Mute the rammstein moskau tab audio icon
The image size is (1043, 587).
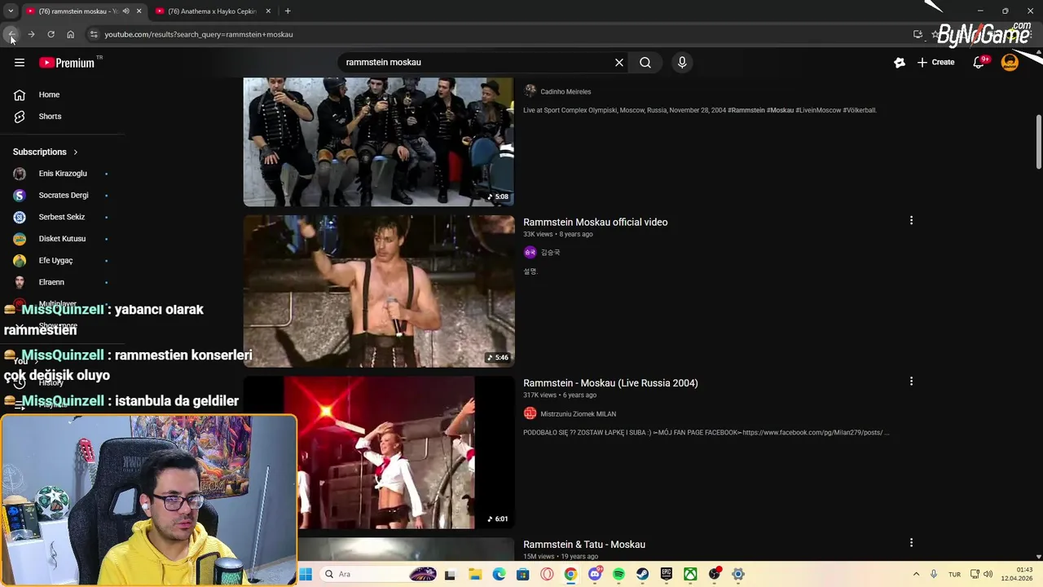tap(125, 11)
